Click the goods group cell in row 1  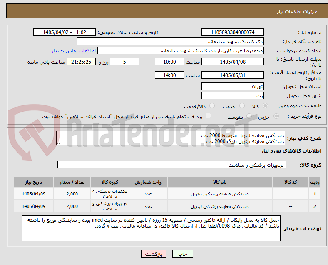click(x=110, y=194)
